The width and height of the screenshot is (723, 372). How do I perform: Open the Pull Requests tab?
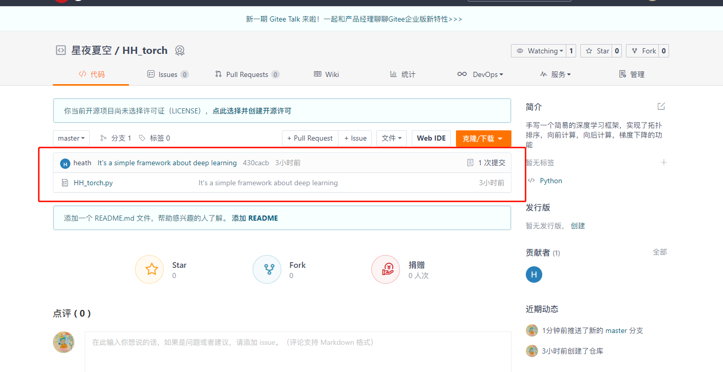click(x=247, y=74)
